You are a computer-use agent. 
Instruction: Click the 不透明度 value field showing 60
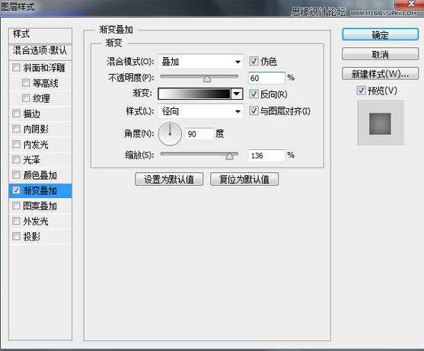pos(266,78)
